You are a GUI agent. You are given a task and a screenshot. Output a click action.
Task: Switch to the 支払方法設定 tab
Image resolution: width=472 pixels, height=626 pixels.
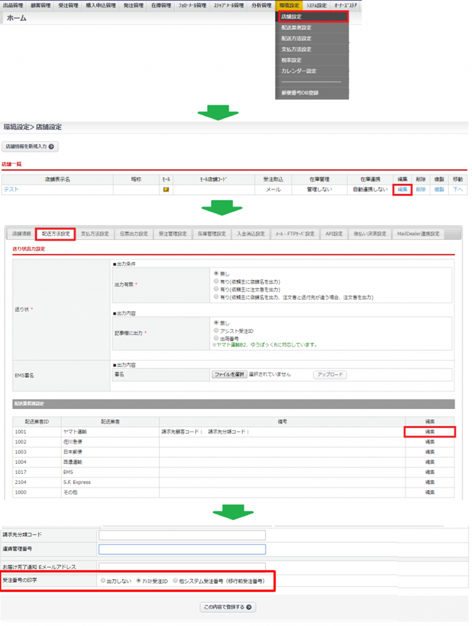pyautogui.click(x=94, y=234)
